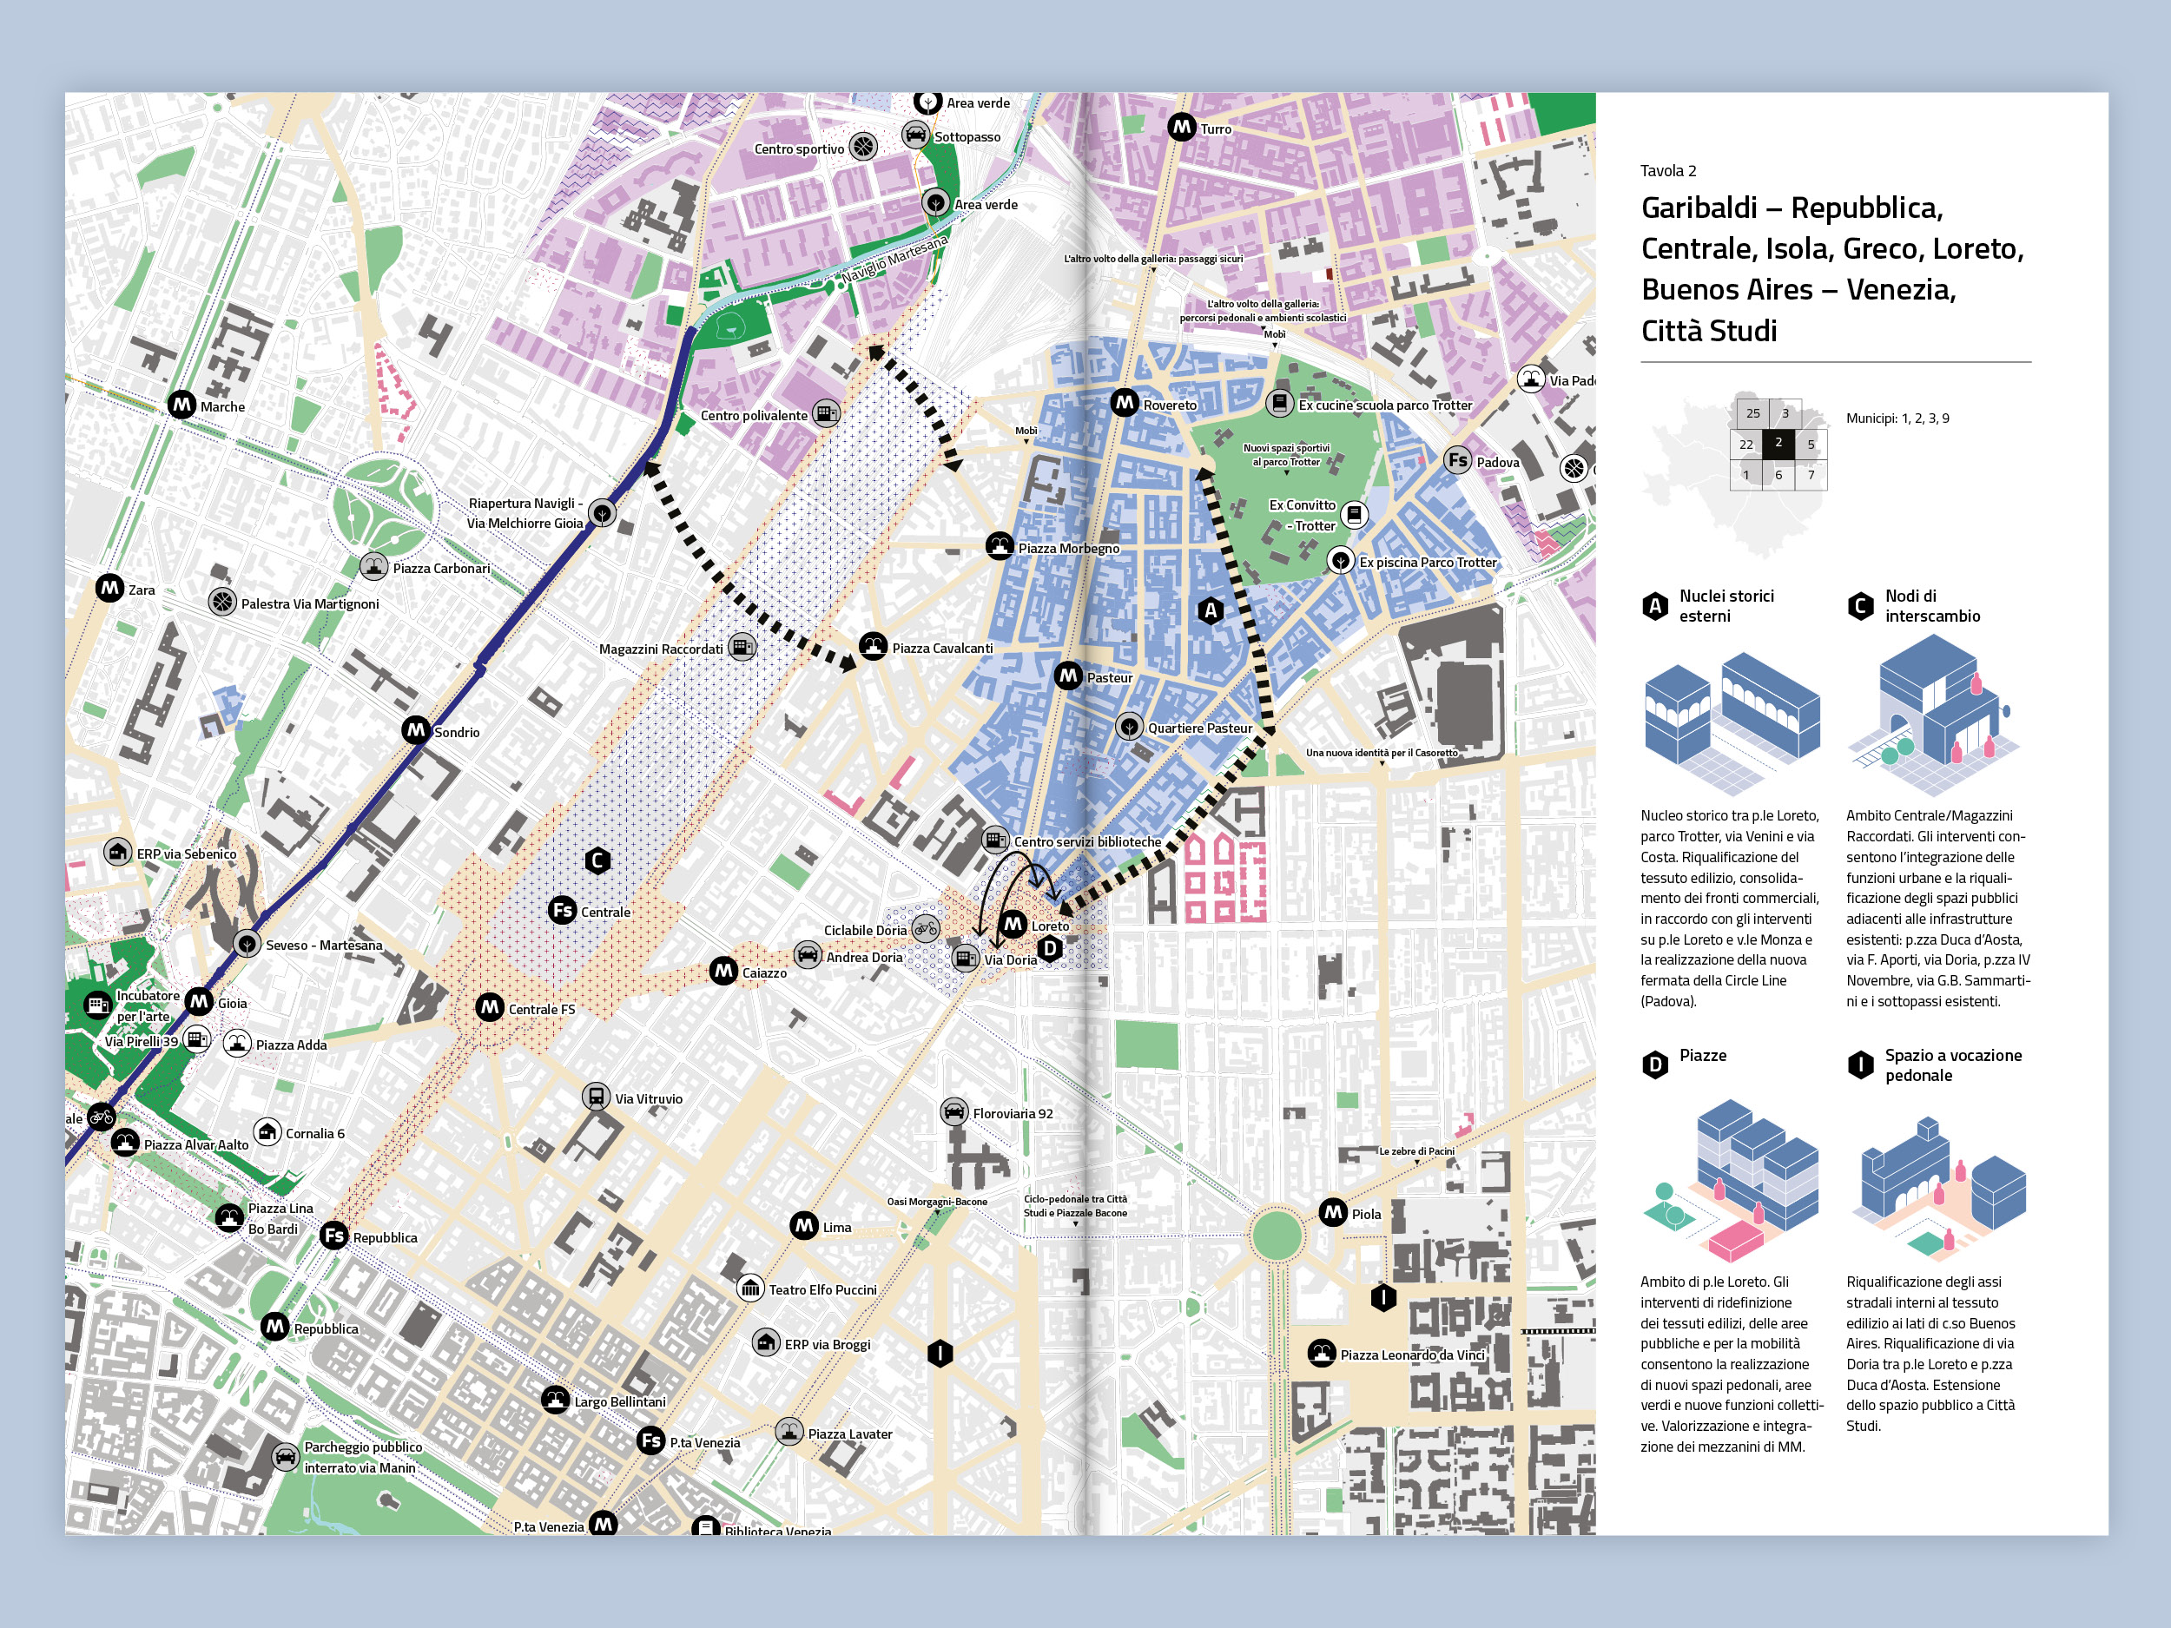Click the Loreto metro M icon
The image size is (2171, 1628).
1013,924
